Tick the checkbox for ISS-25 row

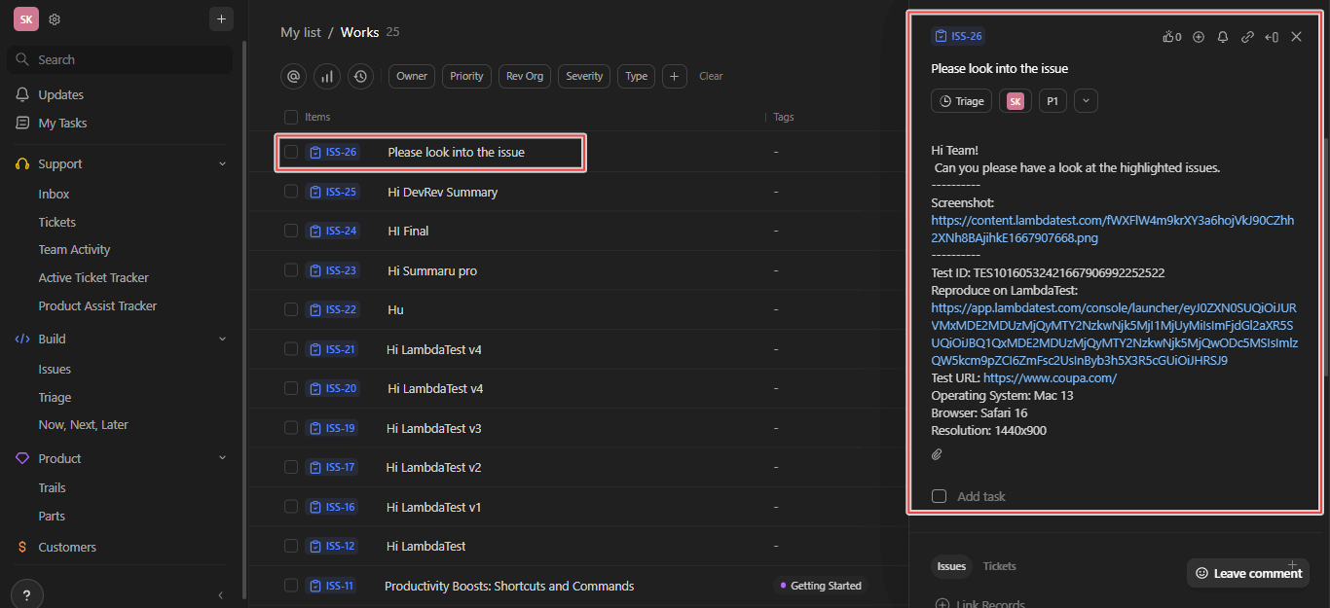(x=291, y=192)
